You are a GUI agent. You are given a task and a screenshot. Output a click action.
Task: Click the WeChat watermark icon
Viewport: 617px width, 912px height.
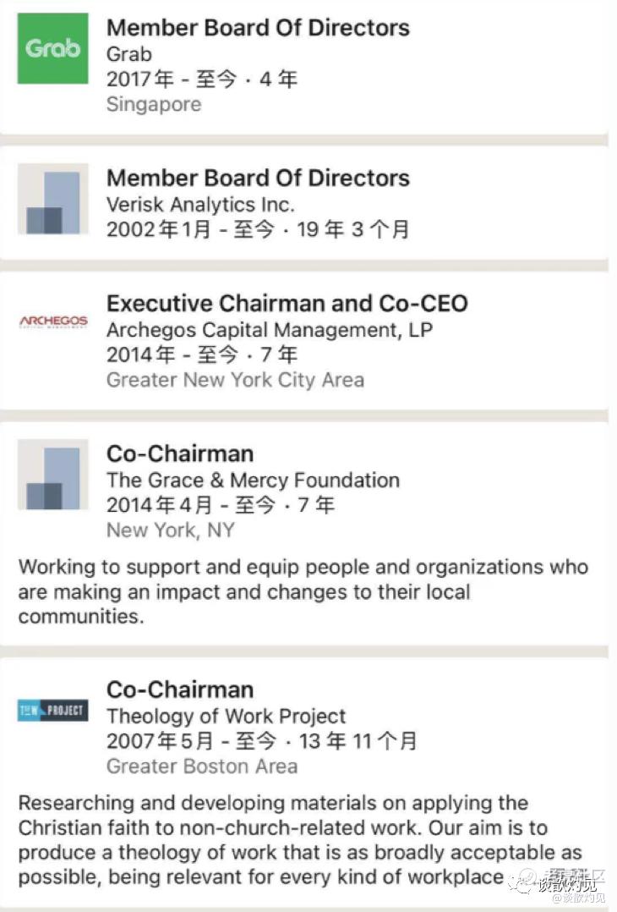click(521, 882)
